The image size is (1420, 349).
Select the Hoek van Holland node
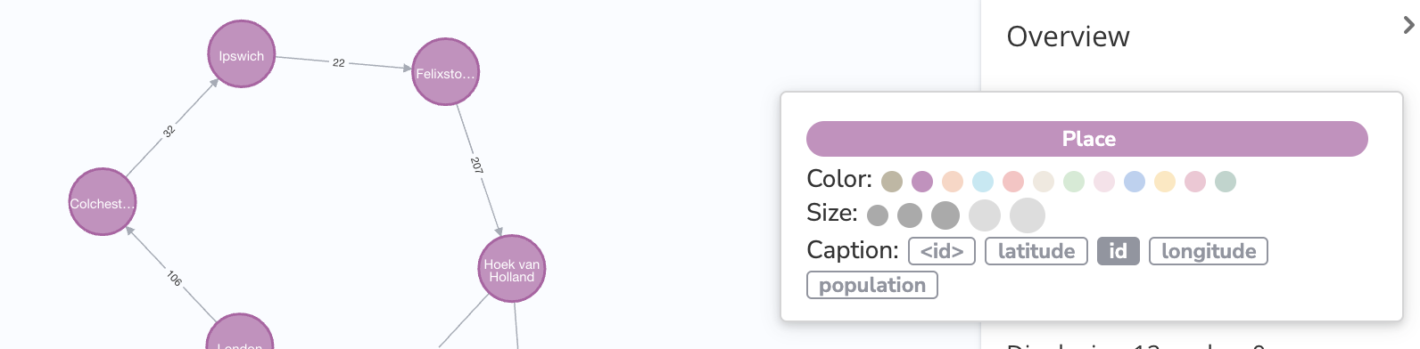[x=512, y=269]
